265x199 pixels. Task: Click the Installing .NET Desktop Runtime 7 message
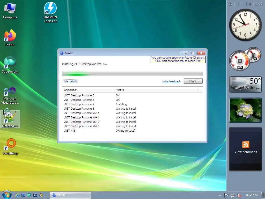pyautogui.click(x=84, y=64)
